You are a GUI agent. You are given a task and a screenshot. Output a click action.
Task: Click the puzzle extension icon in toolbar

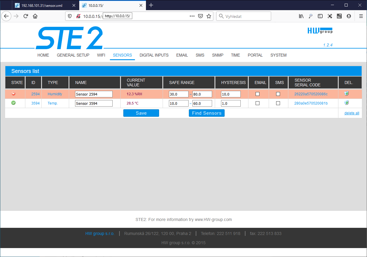click(330, 16)
